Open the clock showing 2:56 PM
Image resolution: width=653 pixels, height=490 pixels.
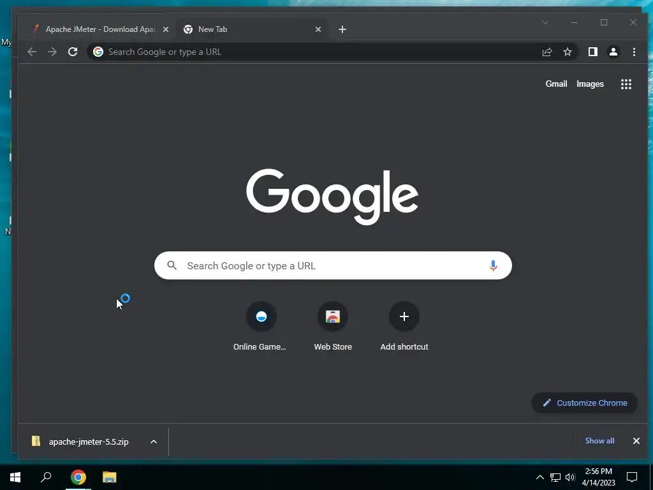598,477
